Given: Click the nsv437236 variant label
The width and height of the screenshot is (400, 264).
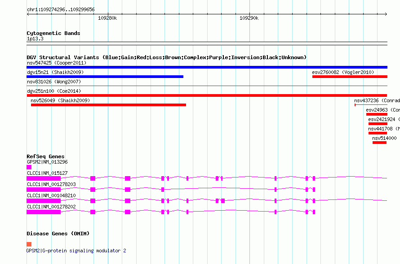Looking at the screenshot, I should [x=377, y=100].
